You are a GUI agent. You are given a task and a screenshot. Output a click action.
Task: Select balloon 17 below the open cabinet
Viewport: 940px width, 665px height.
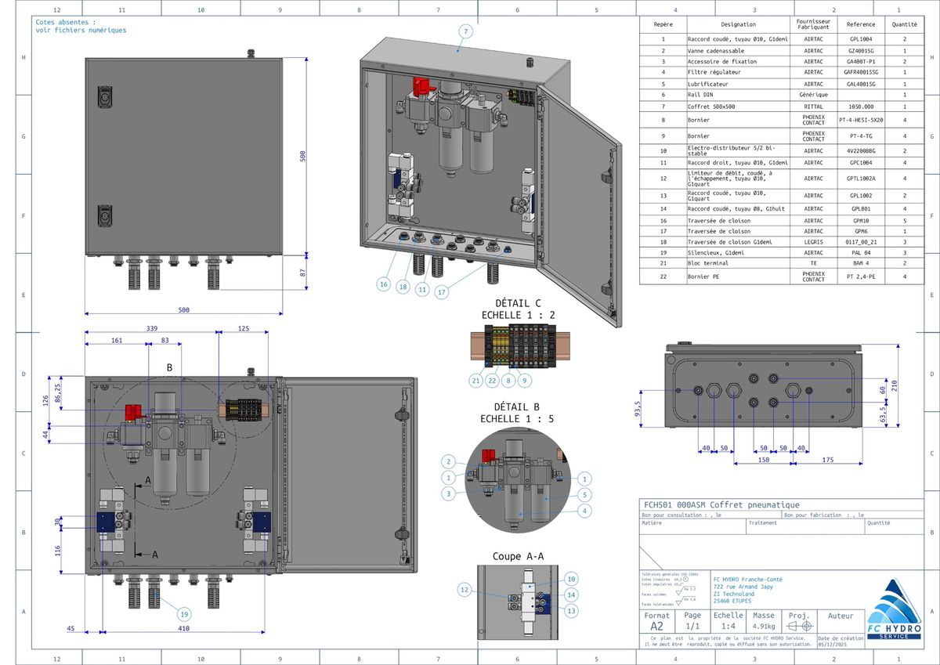[x=443, y=292]
